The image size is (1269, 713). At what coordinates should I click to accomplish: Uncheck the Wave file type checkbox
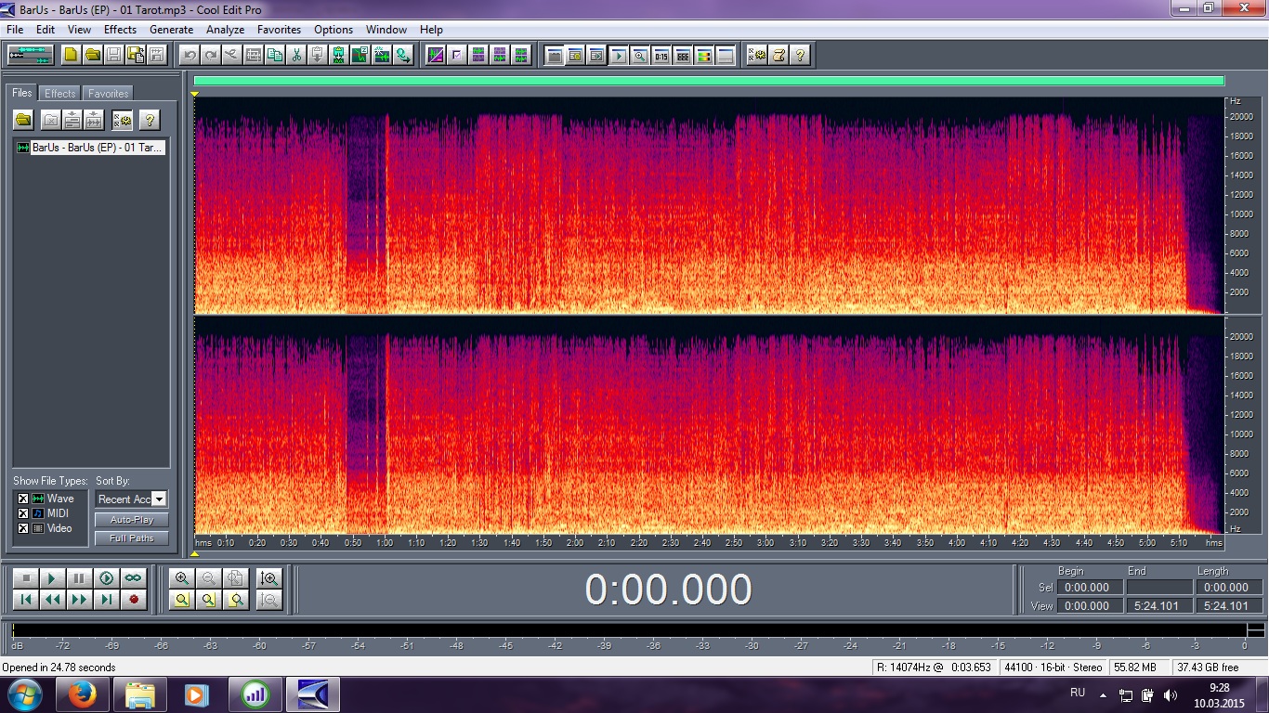click(x=23, y=499)
